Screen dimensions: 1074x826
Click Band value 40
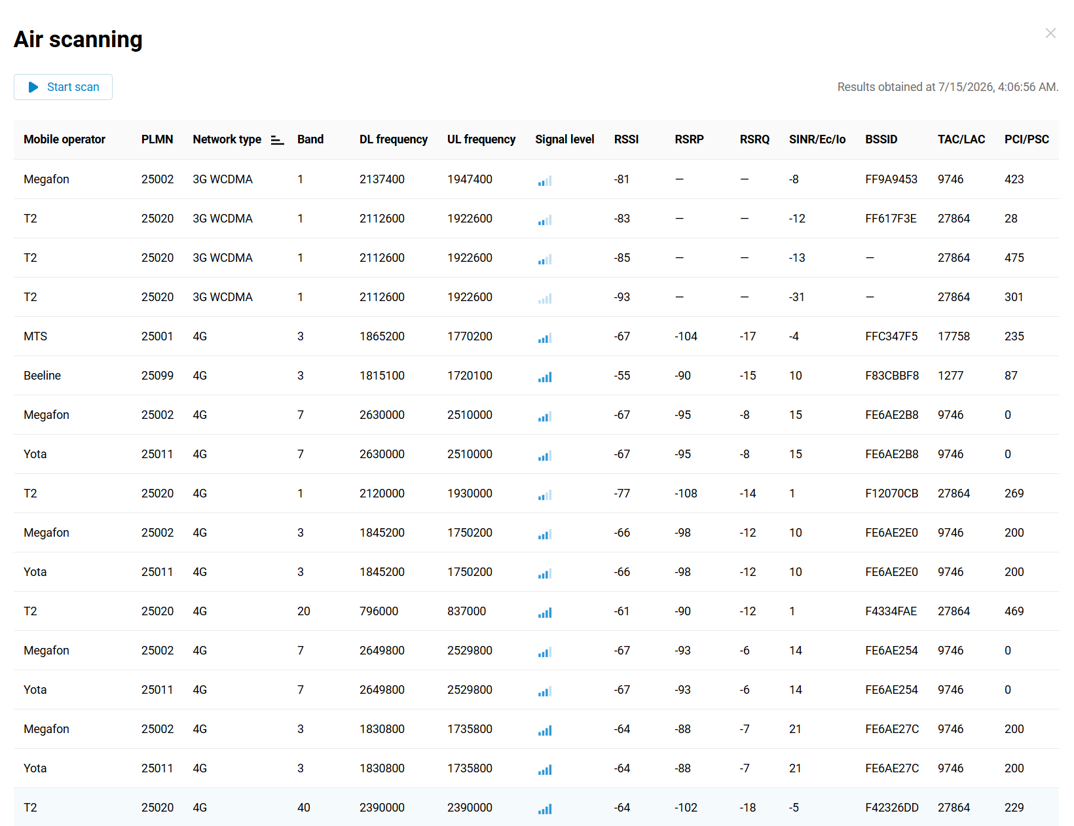(x=303, y=808)
